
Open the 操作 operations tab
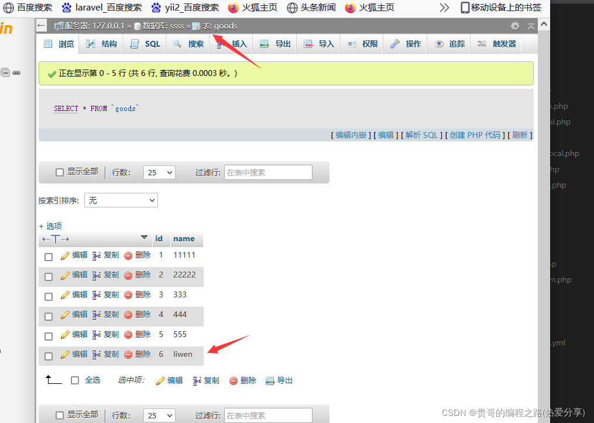tap(406, 44)
